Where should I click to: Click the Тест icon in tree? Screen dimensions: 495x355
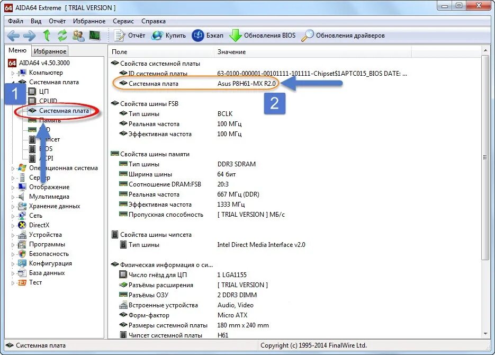point(22,282)
